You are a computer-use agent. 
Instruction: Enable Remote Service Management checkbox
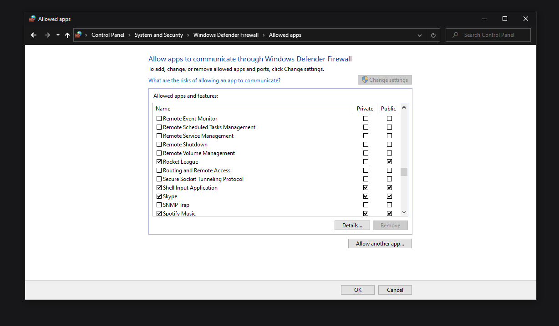point(159,136)
